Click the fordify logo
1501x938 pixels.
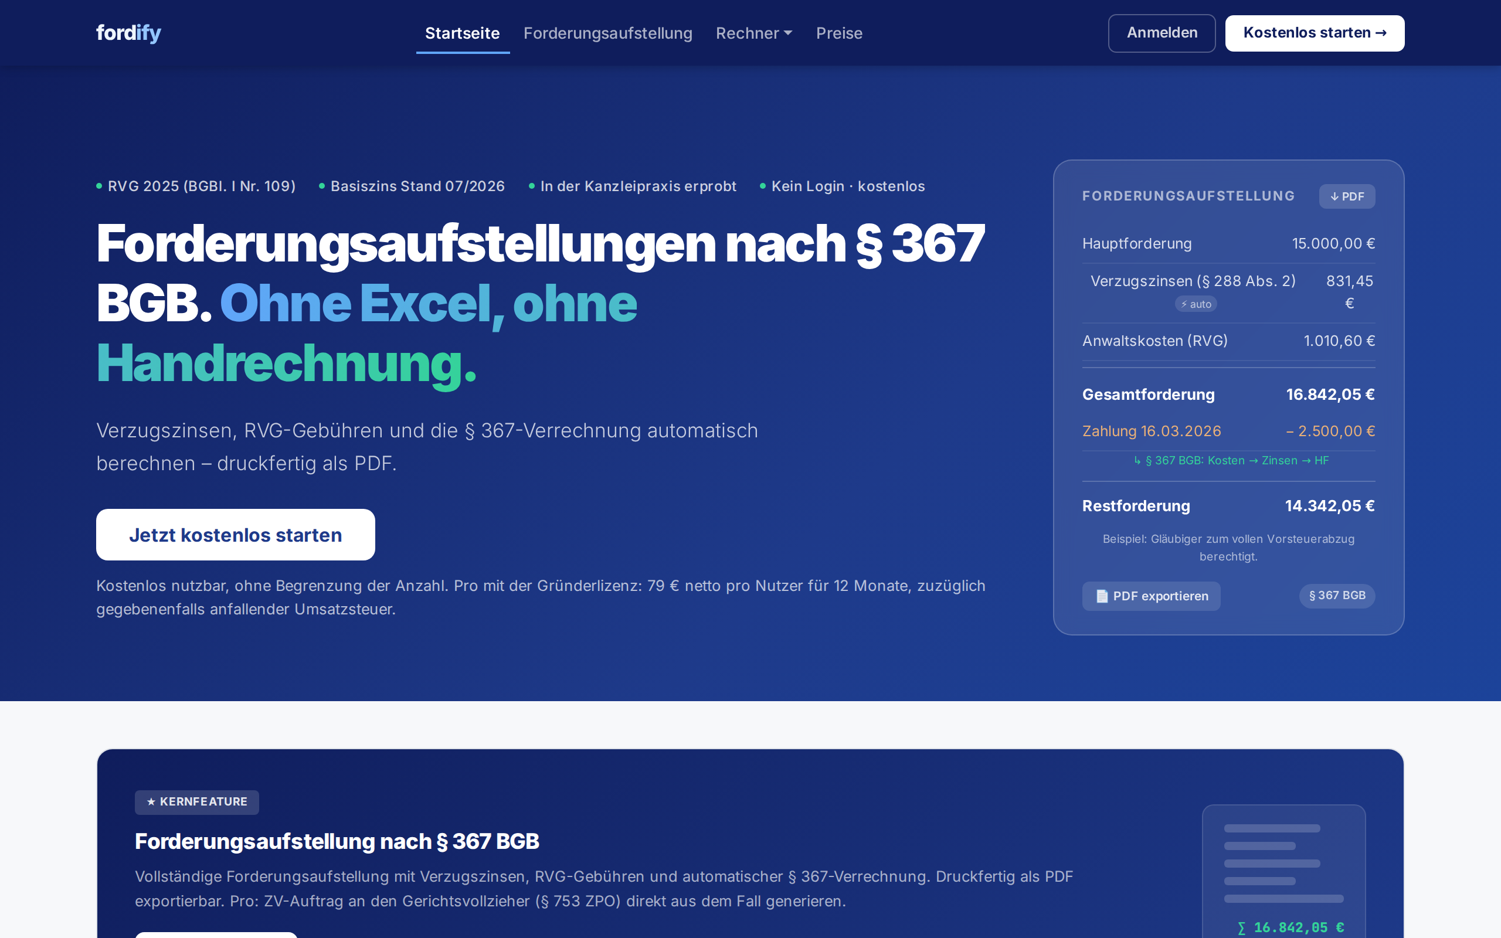tap(128, 33)
